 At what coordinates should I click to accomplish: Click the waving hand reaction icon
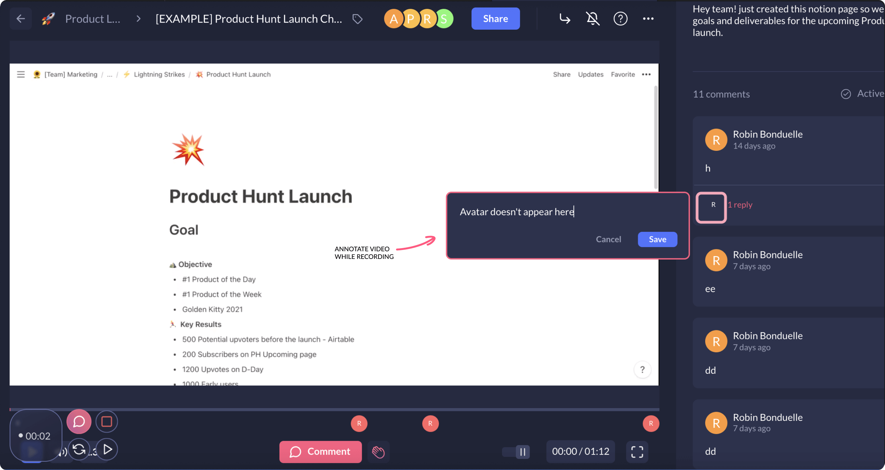pos(378,452)
